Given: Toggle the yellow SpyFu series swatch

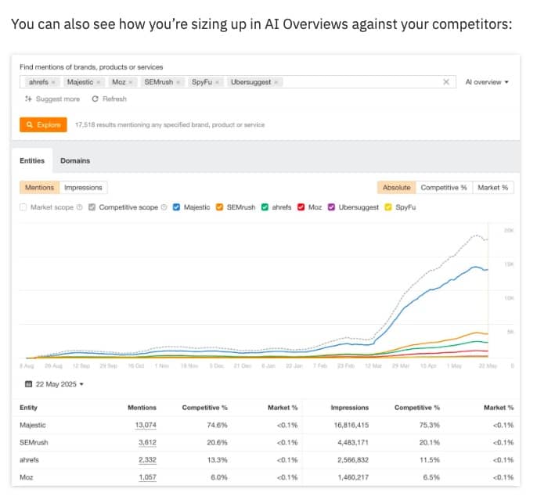Looking at the screenshot, I should pos(388,207).
